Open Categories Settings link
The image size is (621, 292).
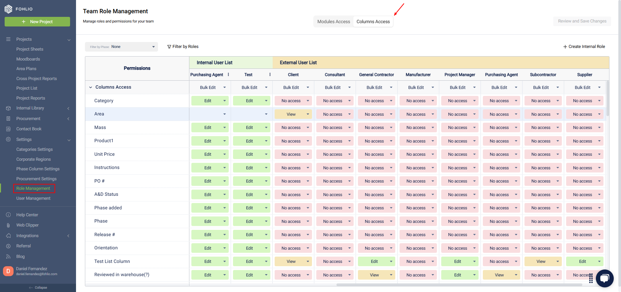click(34, 149)
